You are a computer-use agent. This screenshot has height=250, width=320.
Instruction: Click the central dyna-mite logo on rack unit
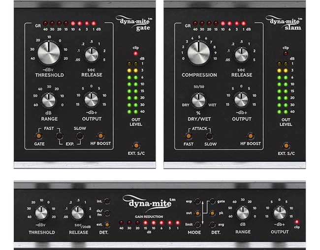(149, 203)
